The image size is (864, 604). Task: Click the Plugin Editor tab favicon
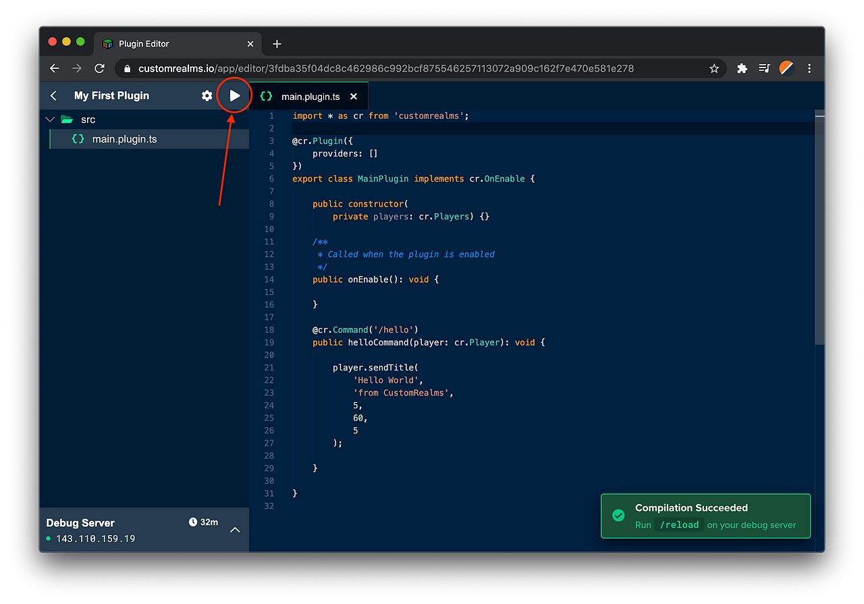[107, 44]
